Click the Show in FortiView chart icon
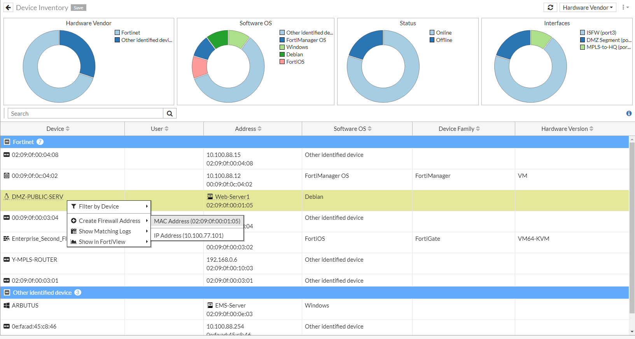The height and width of the screenshot is (339, 635). 74,242
